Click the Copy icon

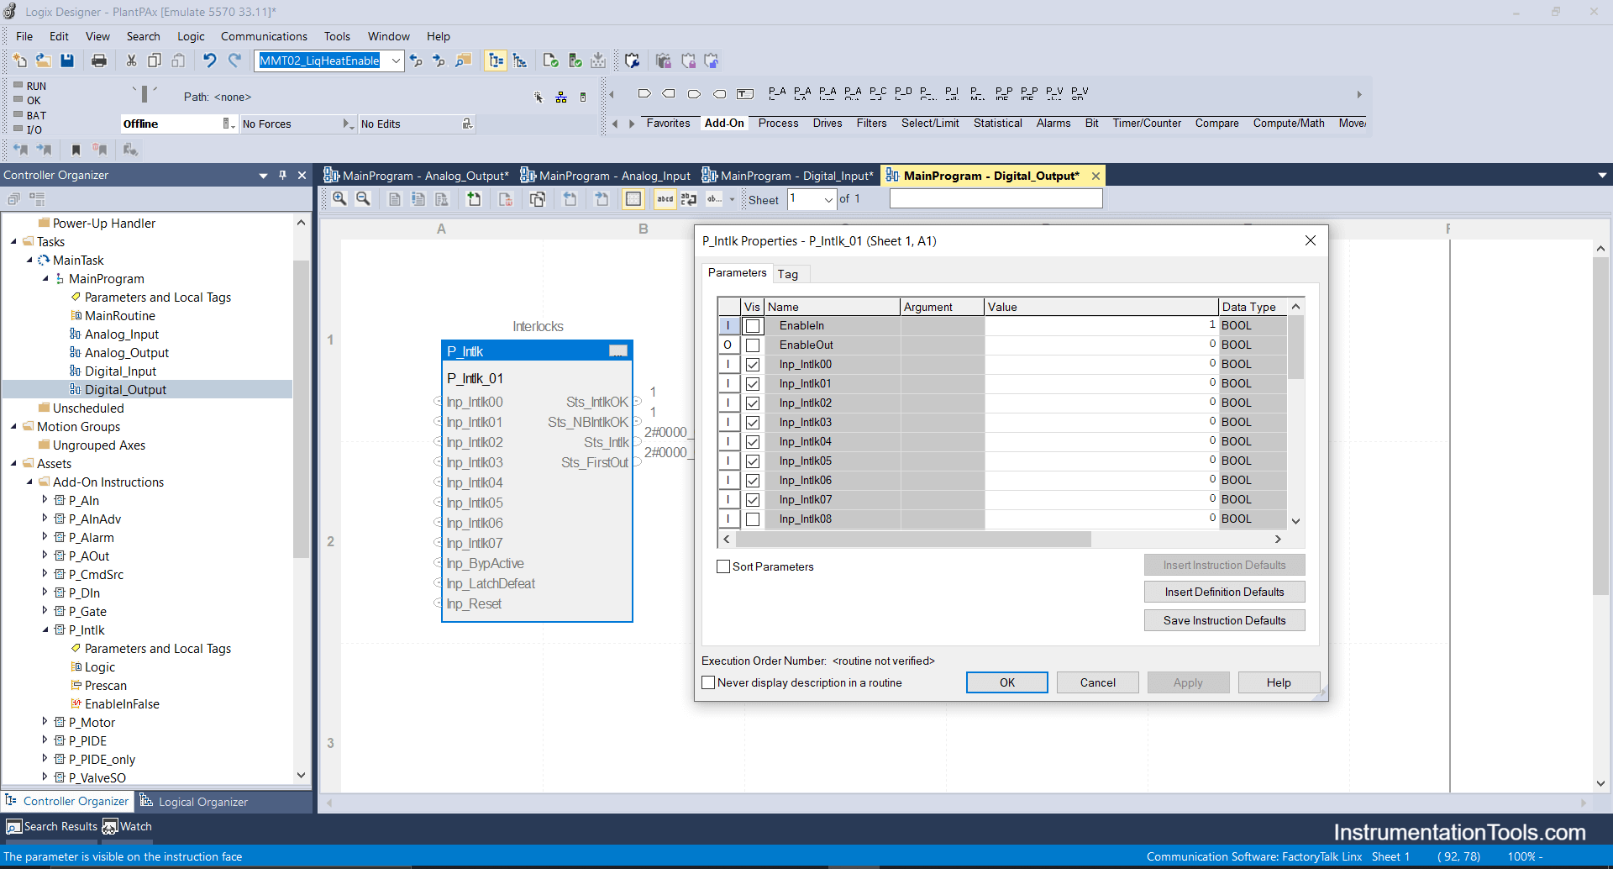[155, 61]
